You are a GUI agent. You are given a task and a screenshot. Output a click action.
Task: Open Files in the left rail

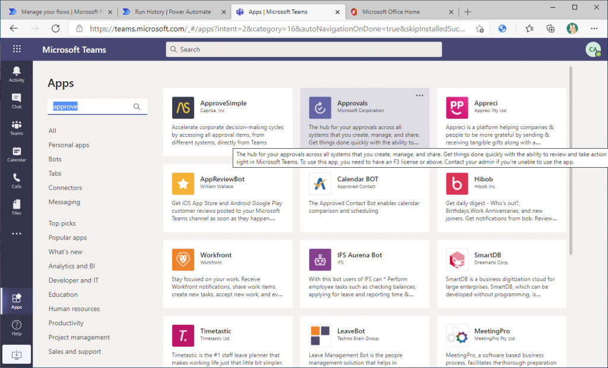pyautogui.click(x=16, y=207)
